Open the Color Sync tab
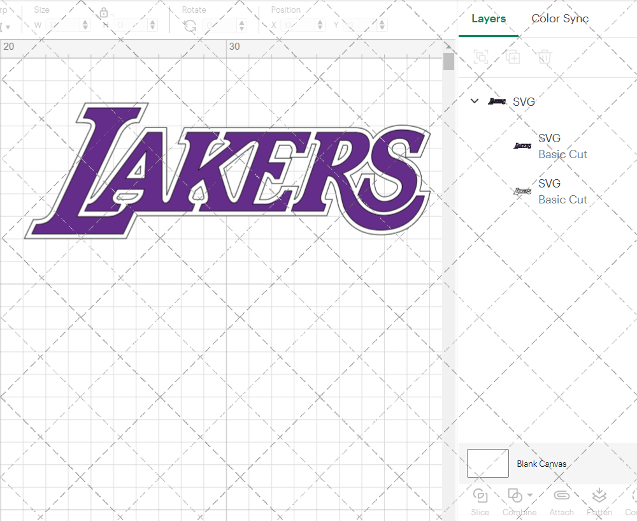This screenshot has width=637, height=521. [560, 18]
